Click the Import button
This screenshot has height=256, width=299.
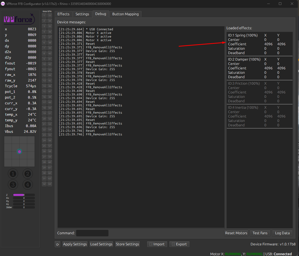pyautogui.click(x=157, y=244)
